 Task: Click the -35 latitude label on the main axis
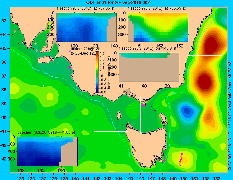click(x=3, y=48)
